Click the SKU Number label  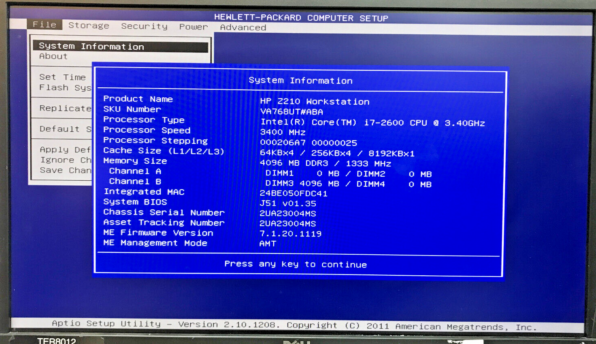(132, 109)
